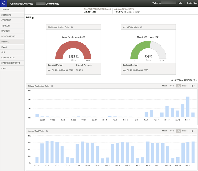Click info icon beside Billable Application Calls gauge
Image resolution: width=198 pixels, height=171 pixels.
coord(72,27)
